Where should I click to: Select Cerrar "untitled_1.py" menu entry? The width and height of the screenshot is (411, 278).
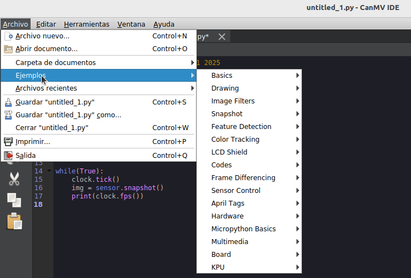pos(98,128)
